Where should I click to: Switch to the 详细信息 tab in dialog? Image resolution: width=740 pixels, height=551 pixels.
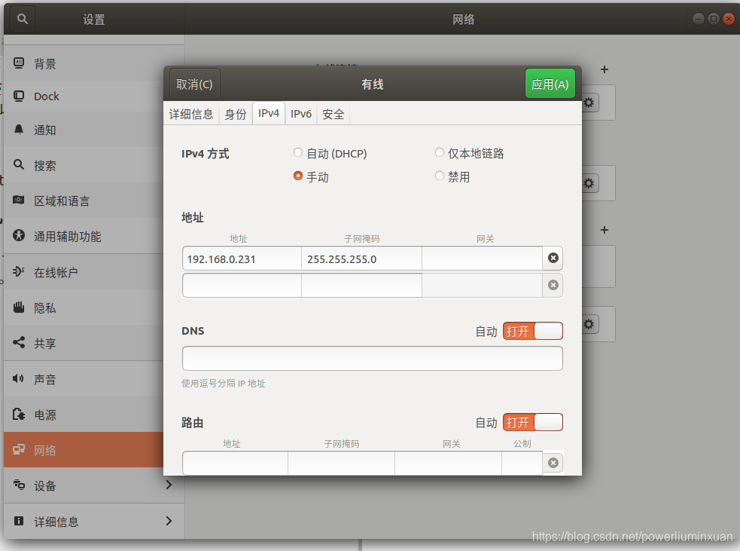pyautogui.click(x=191, y=114)
